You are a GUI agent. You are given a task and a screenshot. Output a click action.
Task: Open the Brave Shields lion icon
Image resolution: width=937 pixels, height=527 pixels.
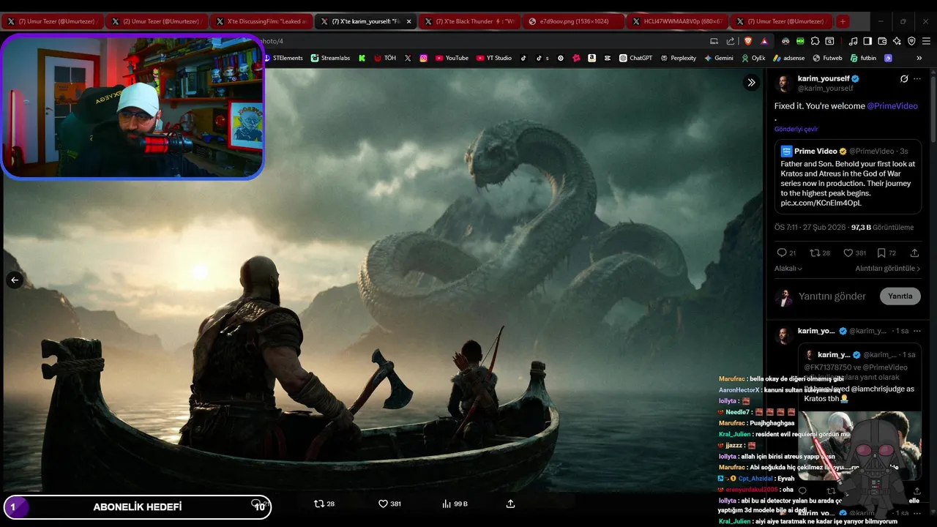click(x=748, y=41)
